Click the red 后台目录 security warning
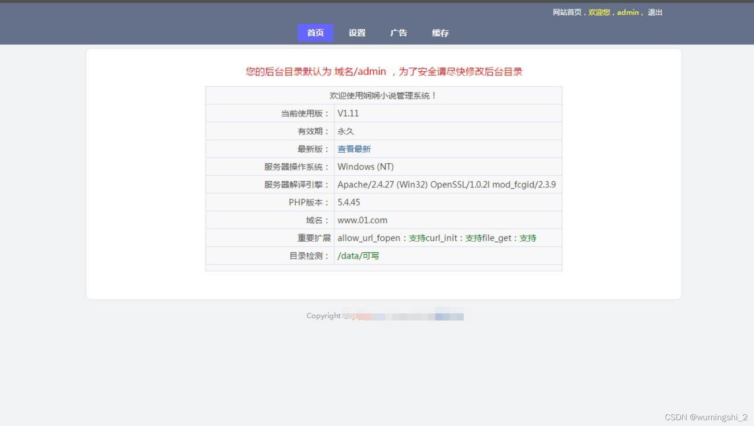This screenshot has width=754, height=426. pyautogui.click(x=384, y=72)
